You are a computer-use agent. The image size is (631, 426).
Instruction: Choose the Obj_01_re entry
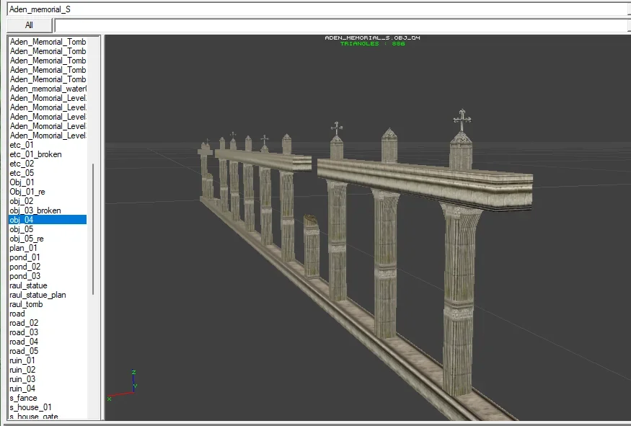coord(48,192)
